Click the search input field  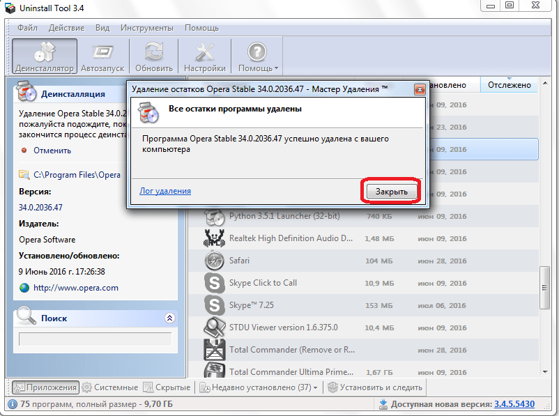95,339
